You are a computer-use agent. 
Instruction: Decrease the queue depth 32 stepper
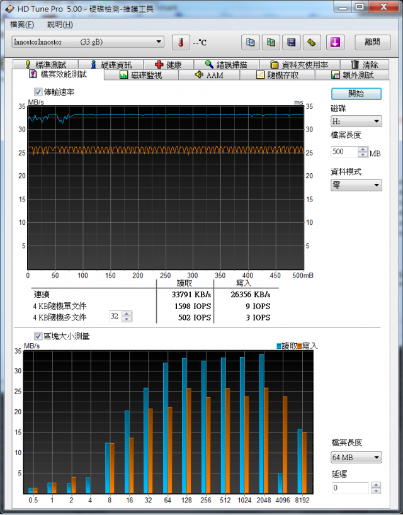point(127,319)
